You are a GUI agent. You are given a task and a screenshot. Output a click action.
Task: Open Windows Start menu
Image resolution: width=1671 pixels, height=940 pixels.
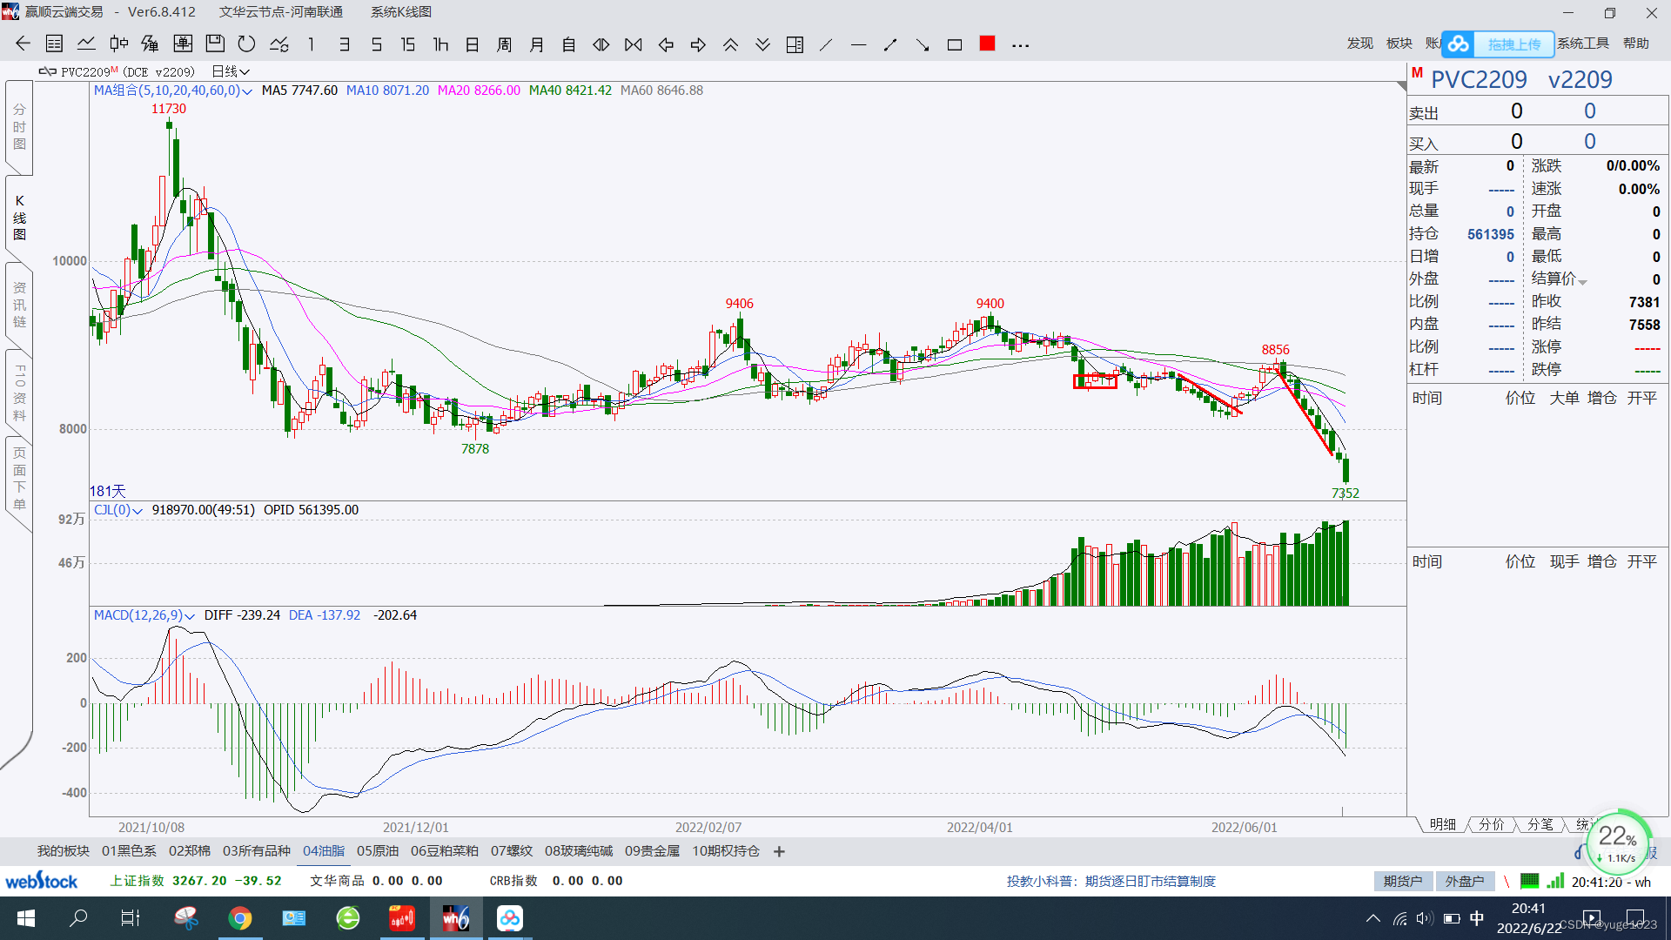point(26,918)
